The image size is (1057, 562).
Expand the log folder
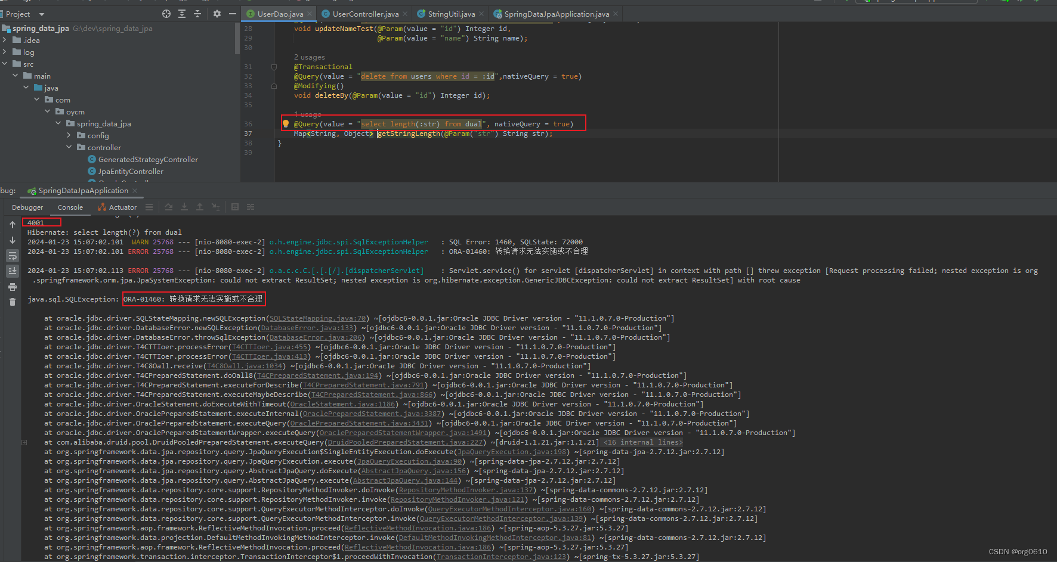(5, 52)
